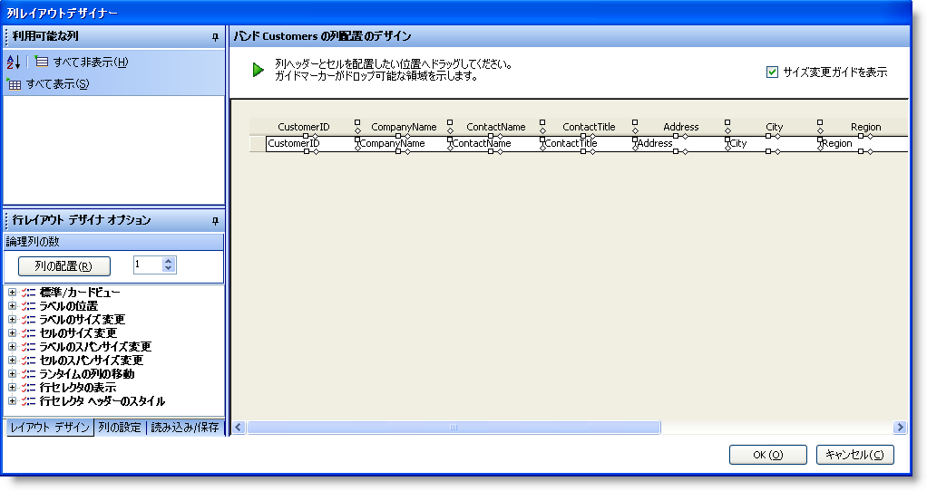Select the ContactName column header
The image size is (927, 491).
pyautogui.click(x=496, y=127)
